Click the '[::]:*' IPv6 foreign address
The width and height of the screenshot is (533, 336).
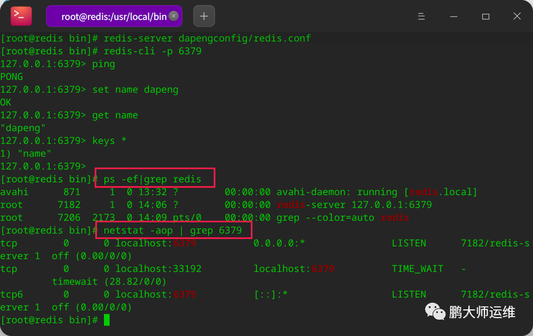click(271, 295)
